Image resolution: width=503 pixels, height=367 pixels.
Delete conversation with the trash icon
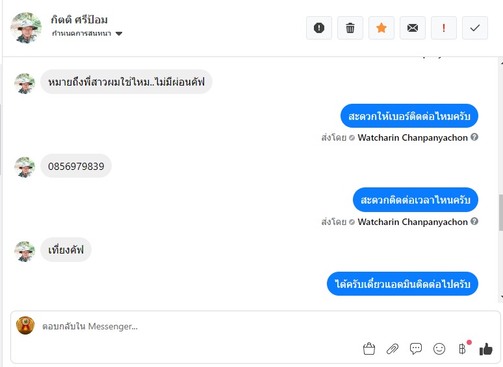pos(350,28)
